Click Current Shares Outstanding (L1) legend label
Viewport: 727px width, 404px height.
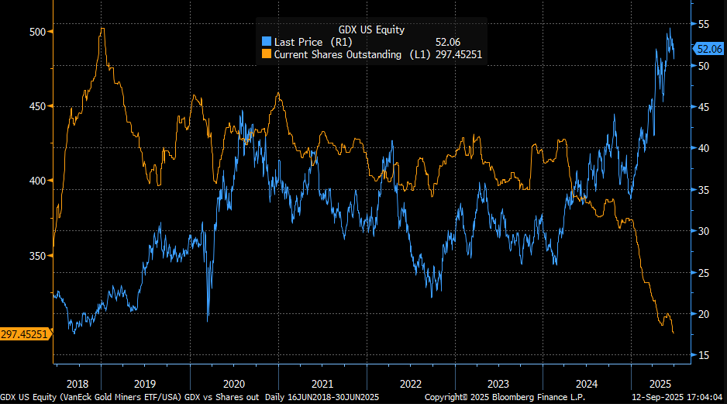tap(347, 54)
